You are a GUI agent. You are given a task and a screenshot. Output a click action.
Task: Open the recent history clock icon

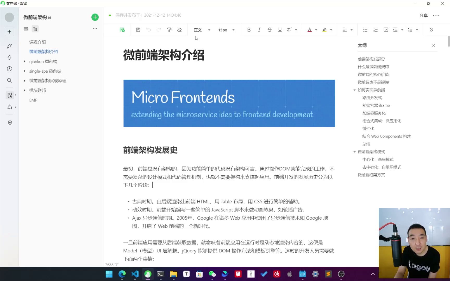tap(9, 69)
